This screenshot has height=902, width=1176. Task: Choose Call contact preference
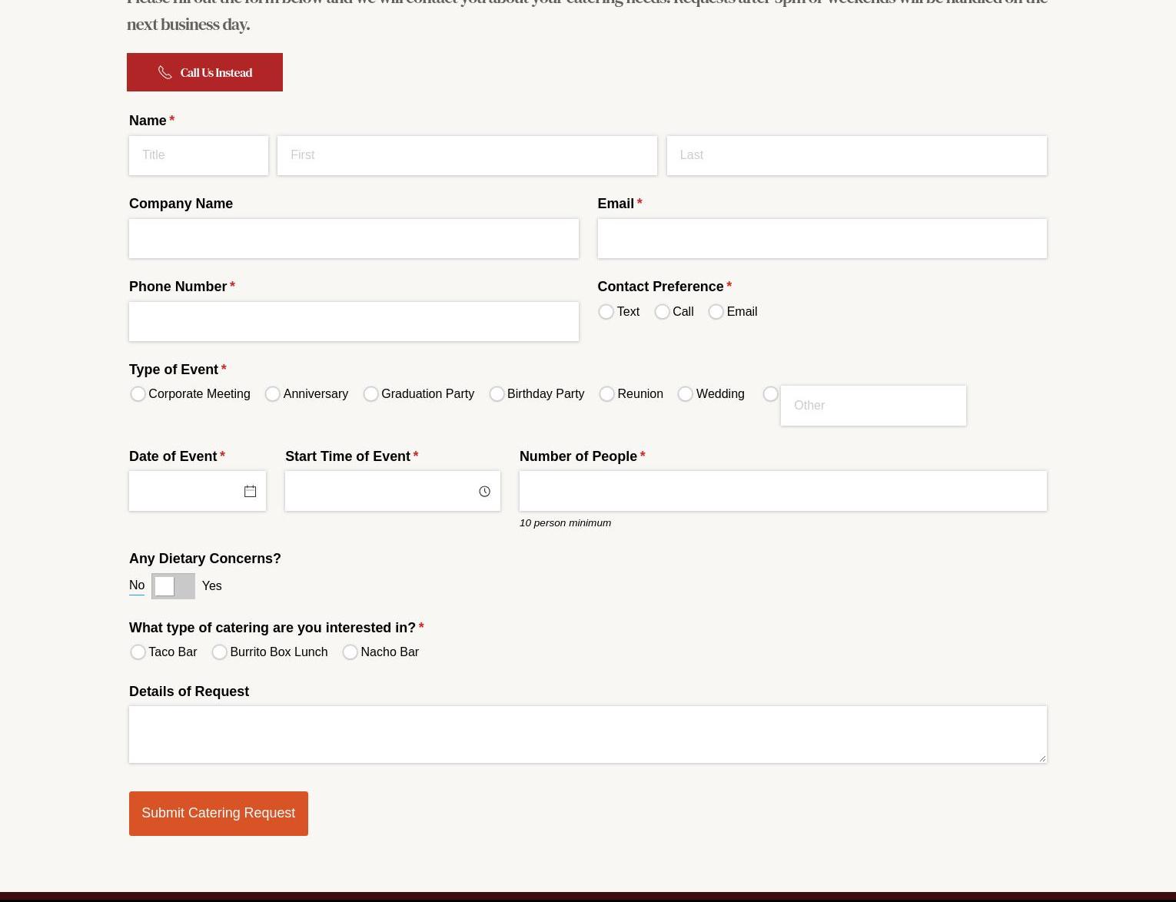pos(662,312)
